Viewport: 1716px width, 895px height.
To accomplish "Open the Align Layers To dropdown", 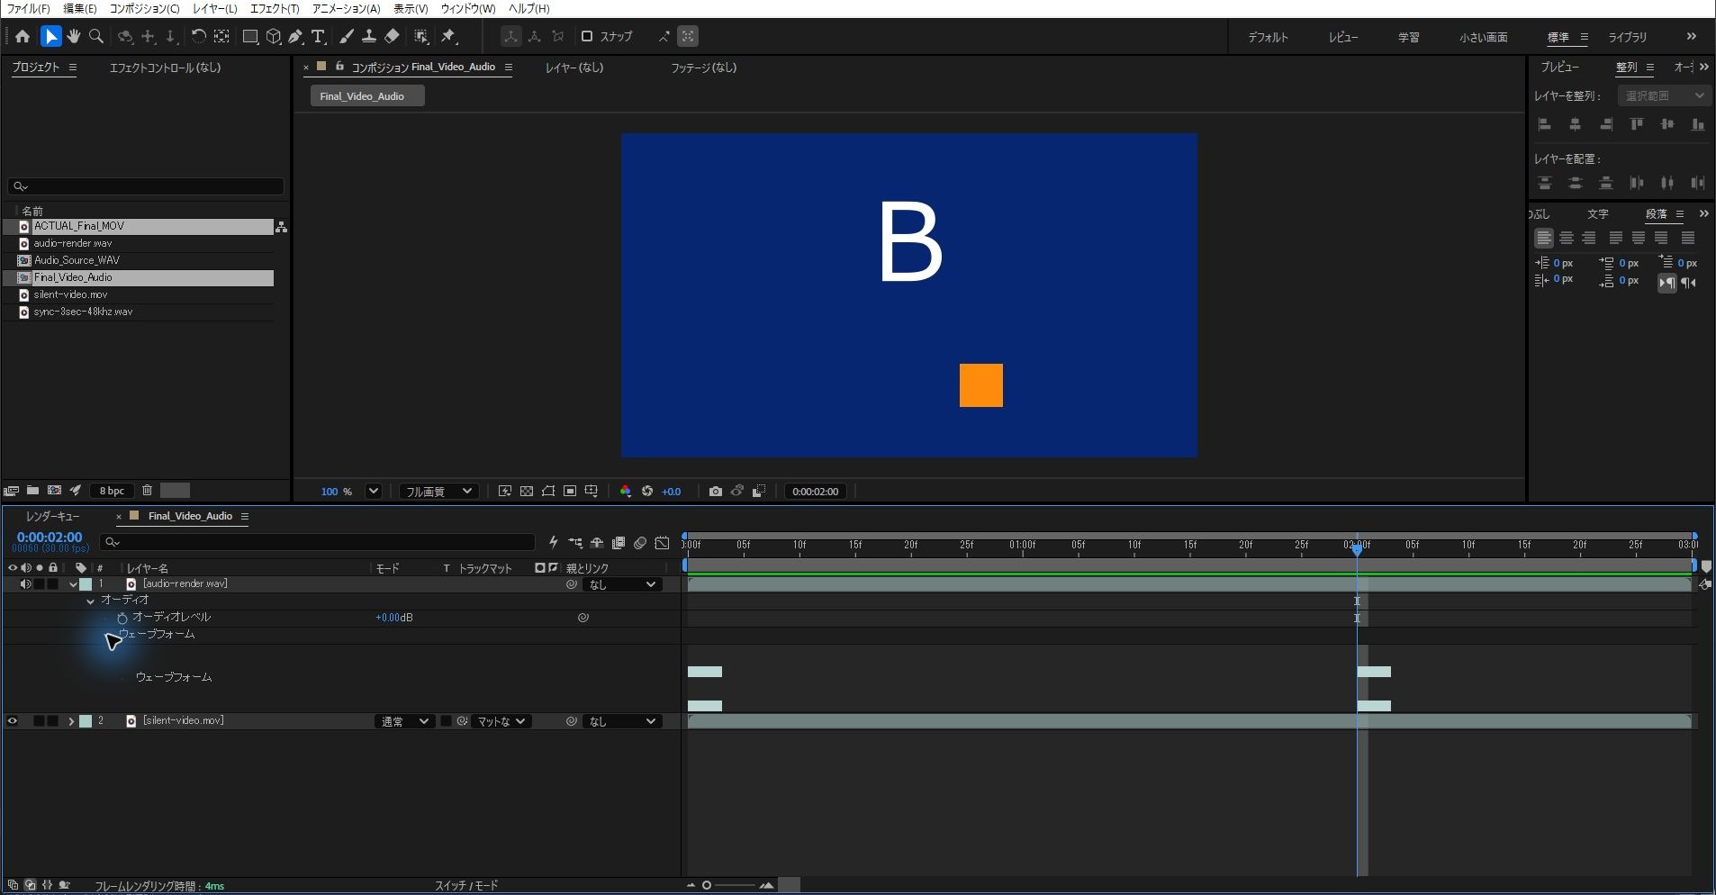I will click(1664, 95).
